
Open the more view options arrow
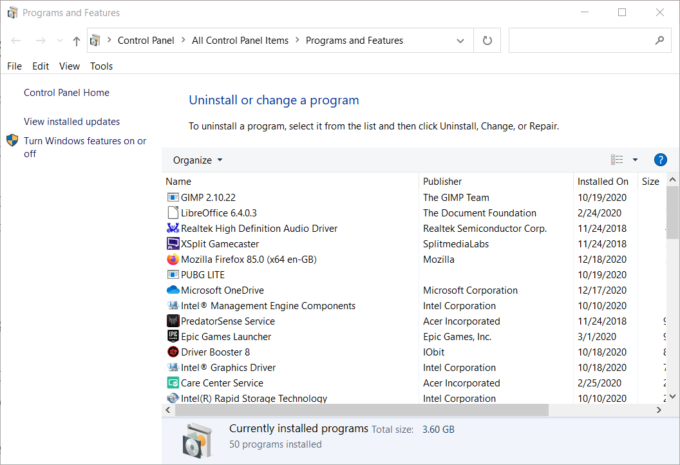pyautogui.click(x=636, y=160)
